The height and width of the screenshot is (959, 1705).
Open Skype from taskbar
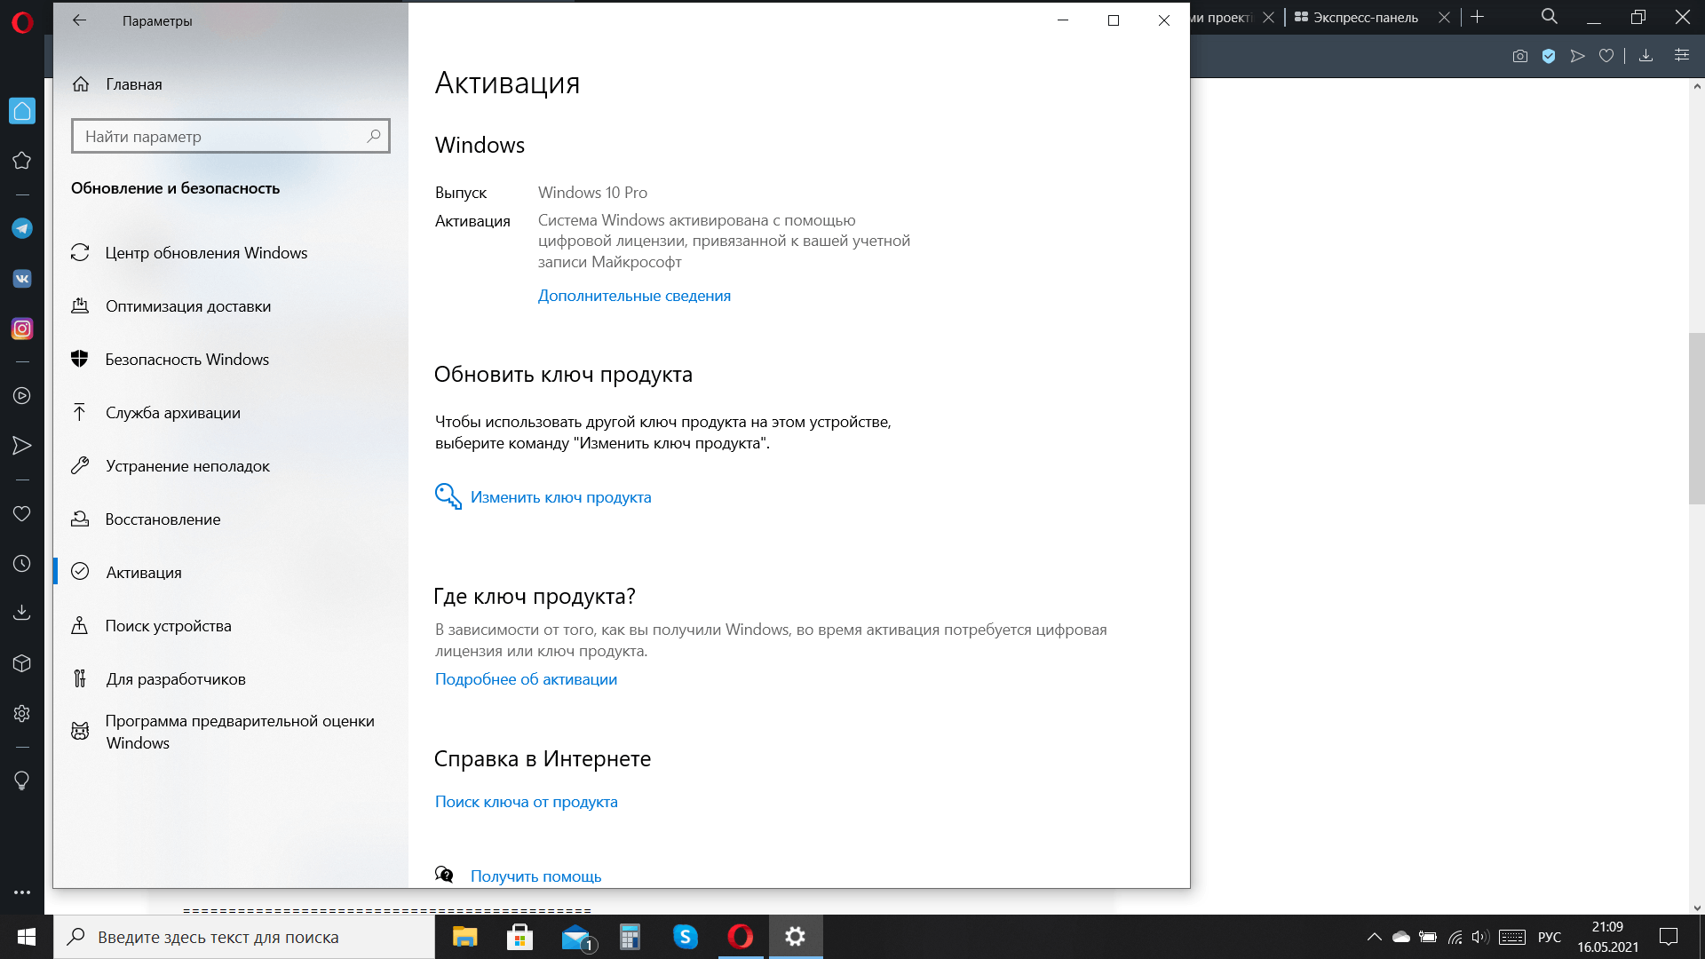tap(686, 937)
